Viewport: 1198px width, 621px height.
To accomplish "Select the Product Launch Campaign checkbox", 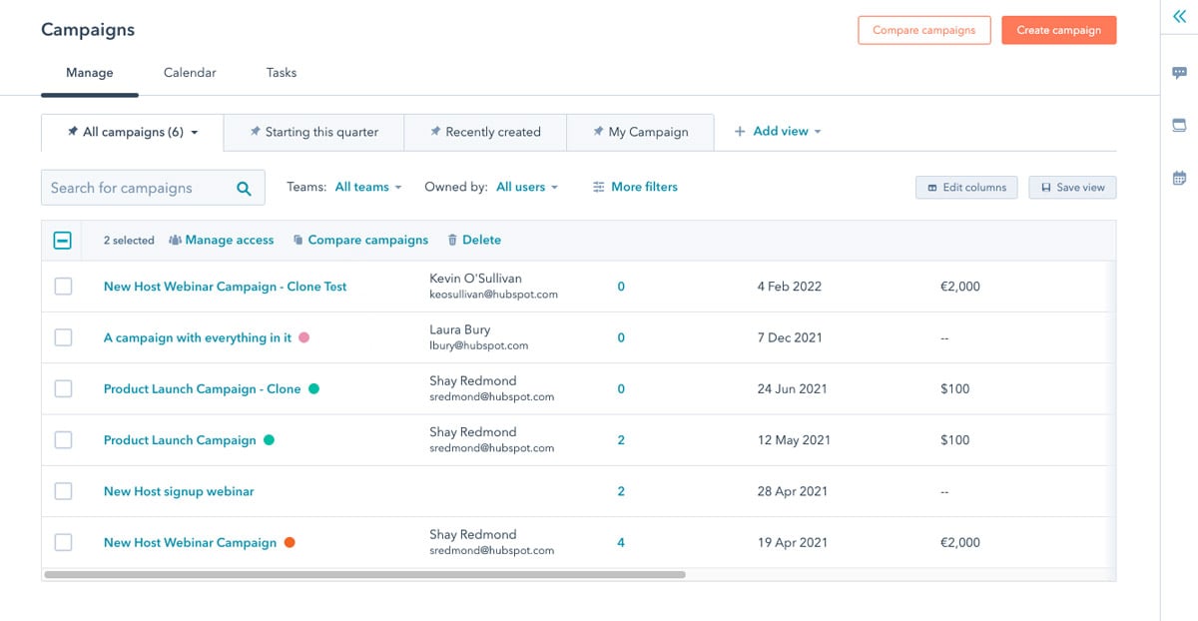I will pyautogui.click(x=64, y=439).
